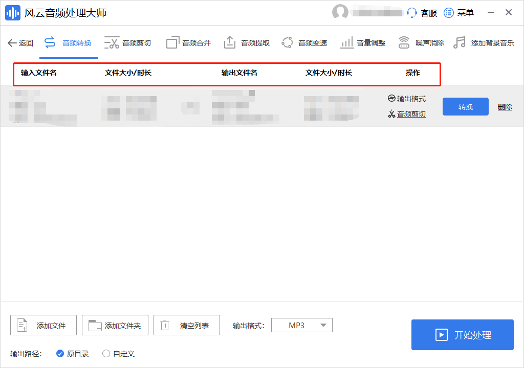
Task: Click the 输出格式 link in file row
Action: click(x=411, y=99)
